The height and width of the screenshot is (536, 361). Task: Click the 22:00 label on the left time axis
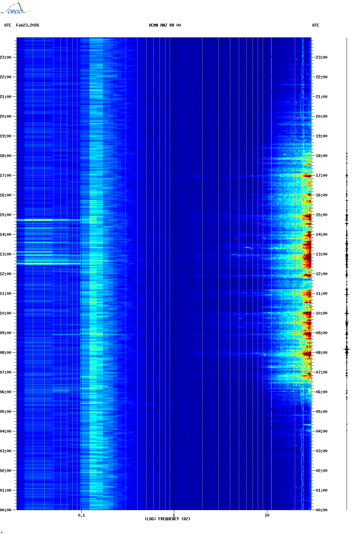coord(6,77)
